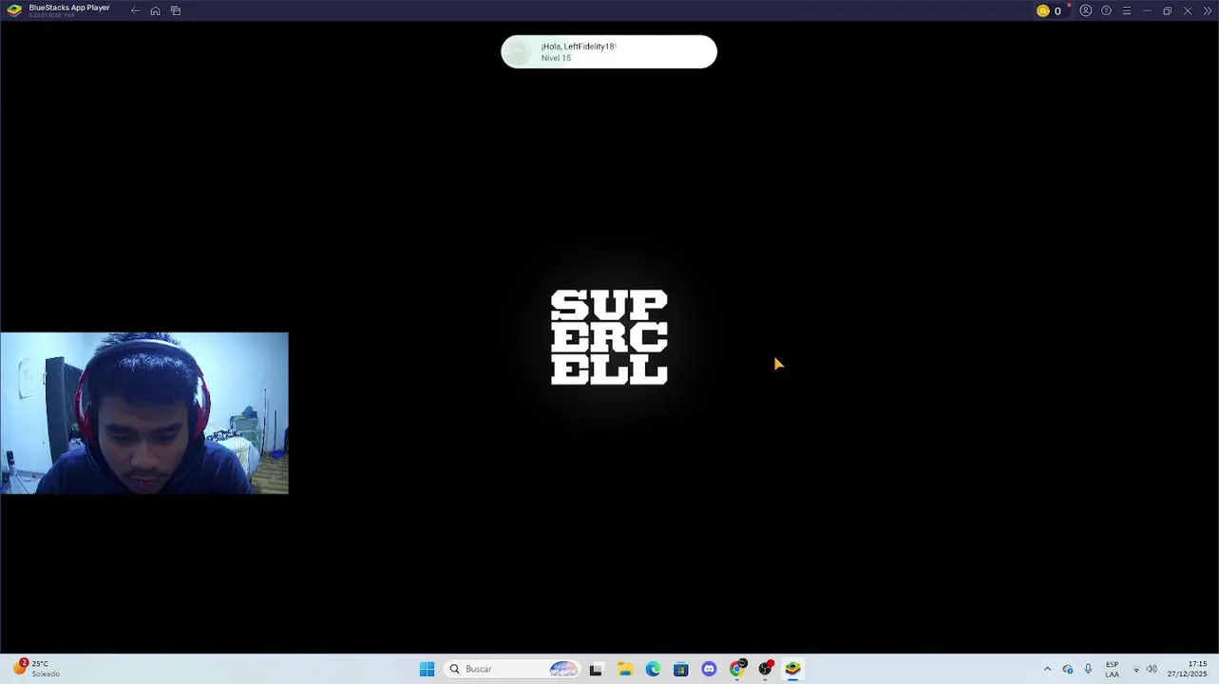Open BlueStacks recent apps icon
1219x684 pixels.
[x=176, y=10]
